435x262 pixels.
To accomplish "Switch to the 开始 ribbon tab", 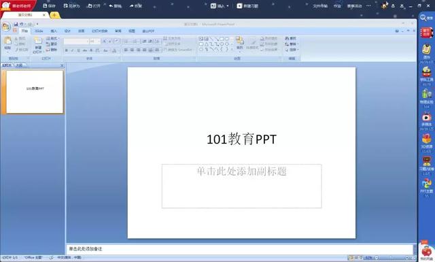I will pyautogui.click(x=24, y=31).
